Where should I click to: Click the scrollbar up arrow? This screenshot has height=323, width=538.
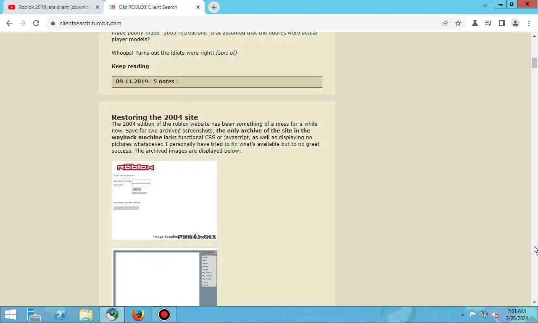(x=534, y=36)
